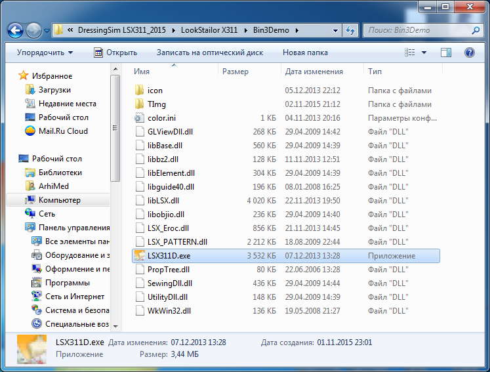The width and height of the screenshot is (490, 372).
Task: Open recent locations dropdown next to Forward
Action: pos(47,31)
